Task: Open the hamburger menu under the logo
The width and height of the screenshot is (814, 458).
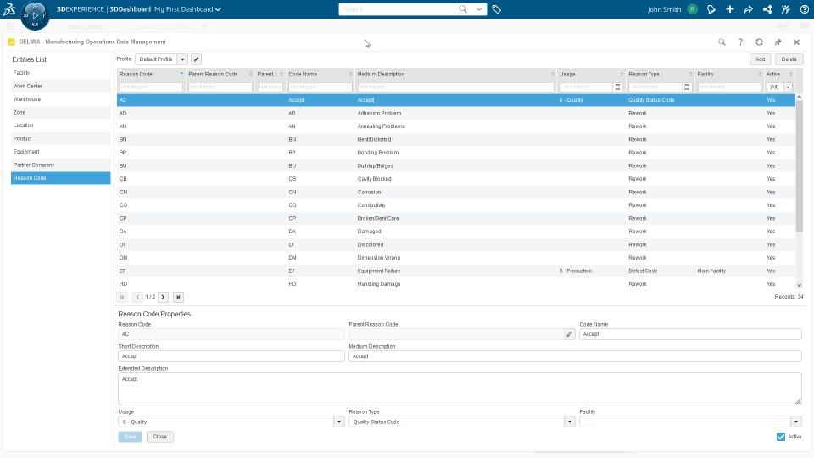Action: point(8,26)
